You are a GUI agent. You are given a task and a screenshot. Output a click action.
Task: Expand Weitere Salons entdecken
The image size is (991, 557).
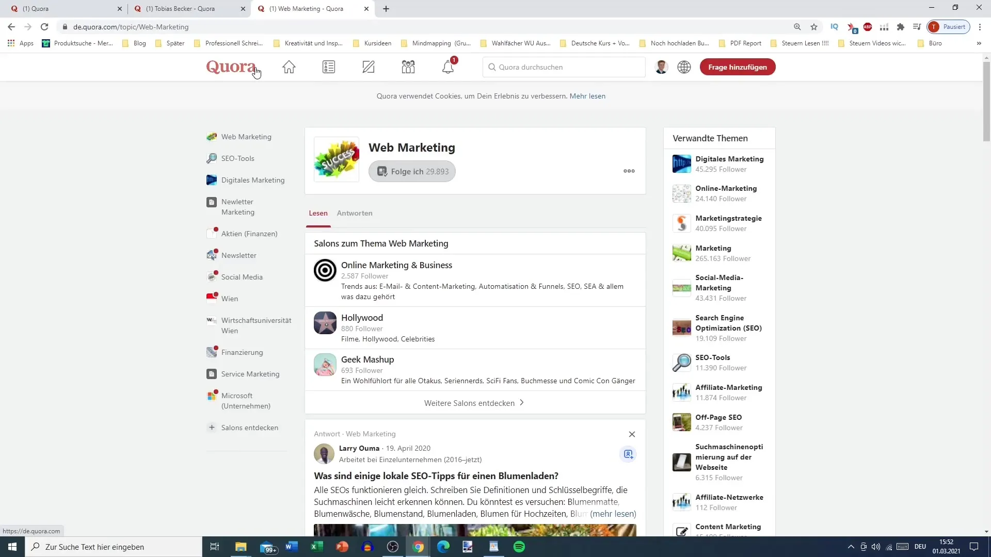tap(475, 403)
